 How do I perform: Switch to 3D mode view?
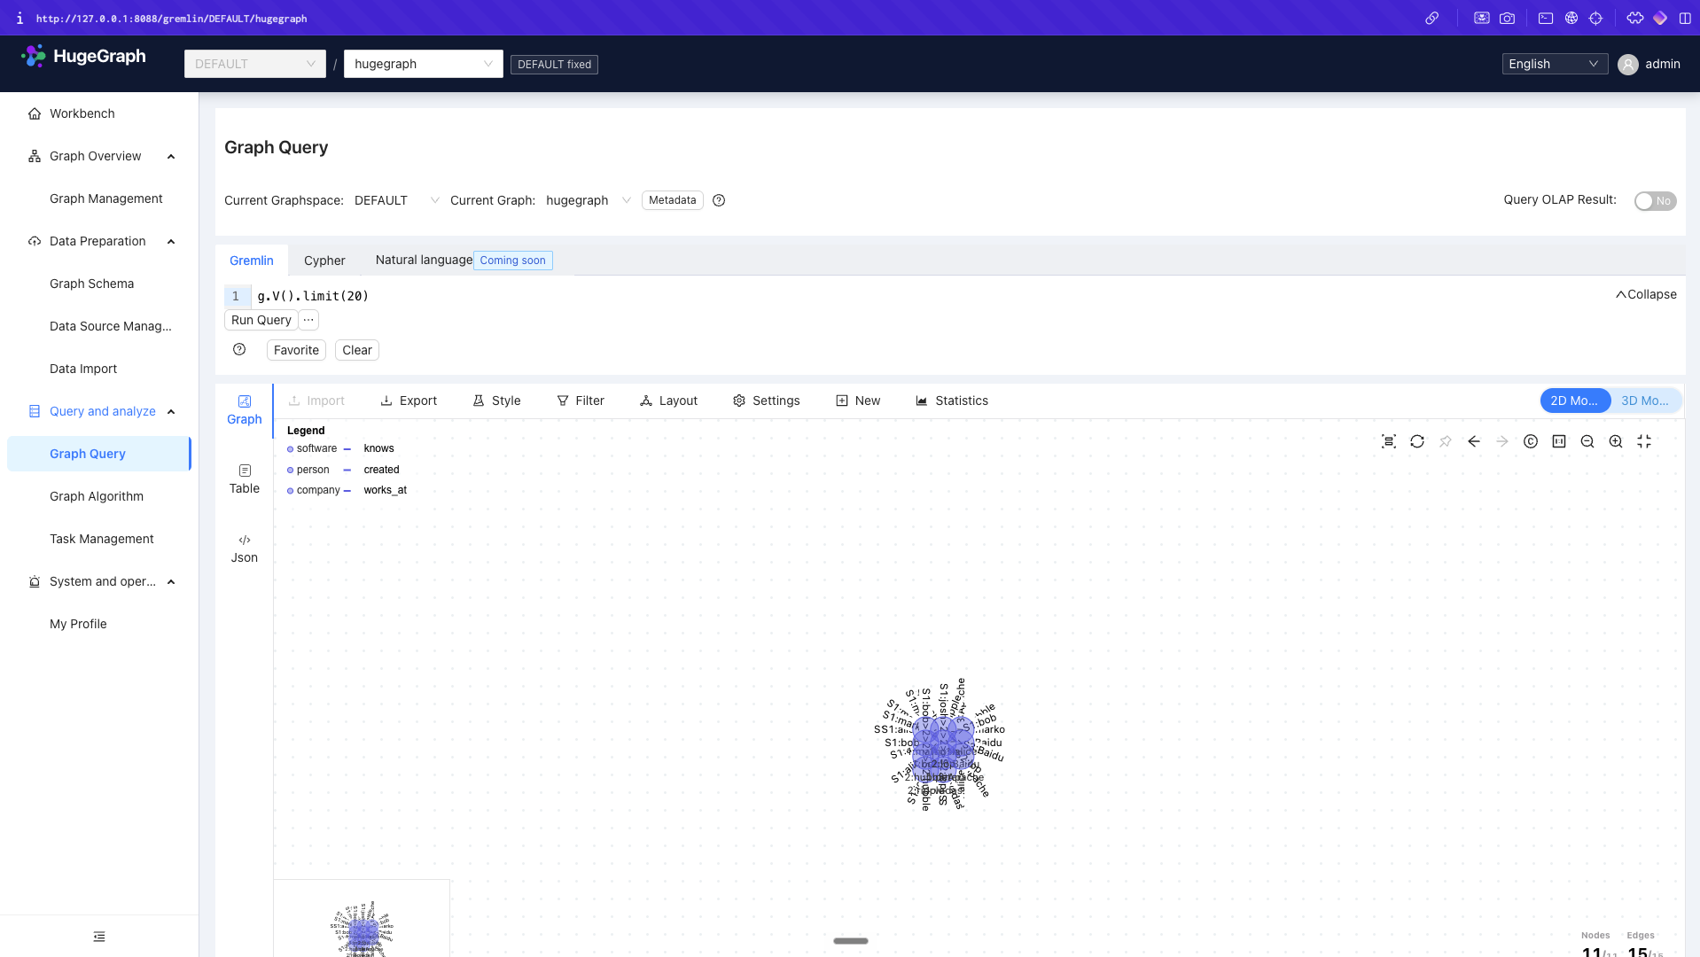[x=1645, y=401]
